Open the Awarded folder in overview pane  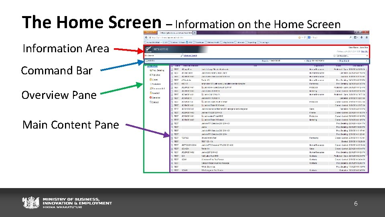(x=155, y=93)
